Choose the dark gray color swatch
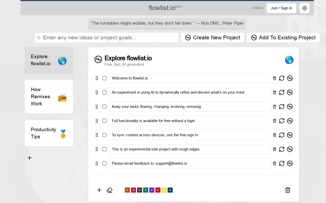The image size is (326, 203). (140, 190)
